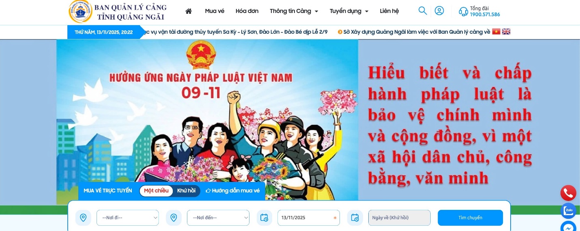The image size is (580, 231).
Task: Call using the red phone icon
Action: (568, 193)
